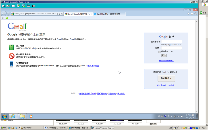This screenshot has height=130, width=208.
Task: Click the green file cabinet storage icon
Action: tap(12, 47)
